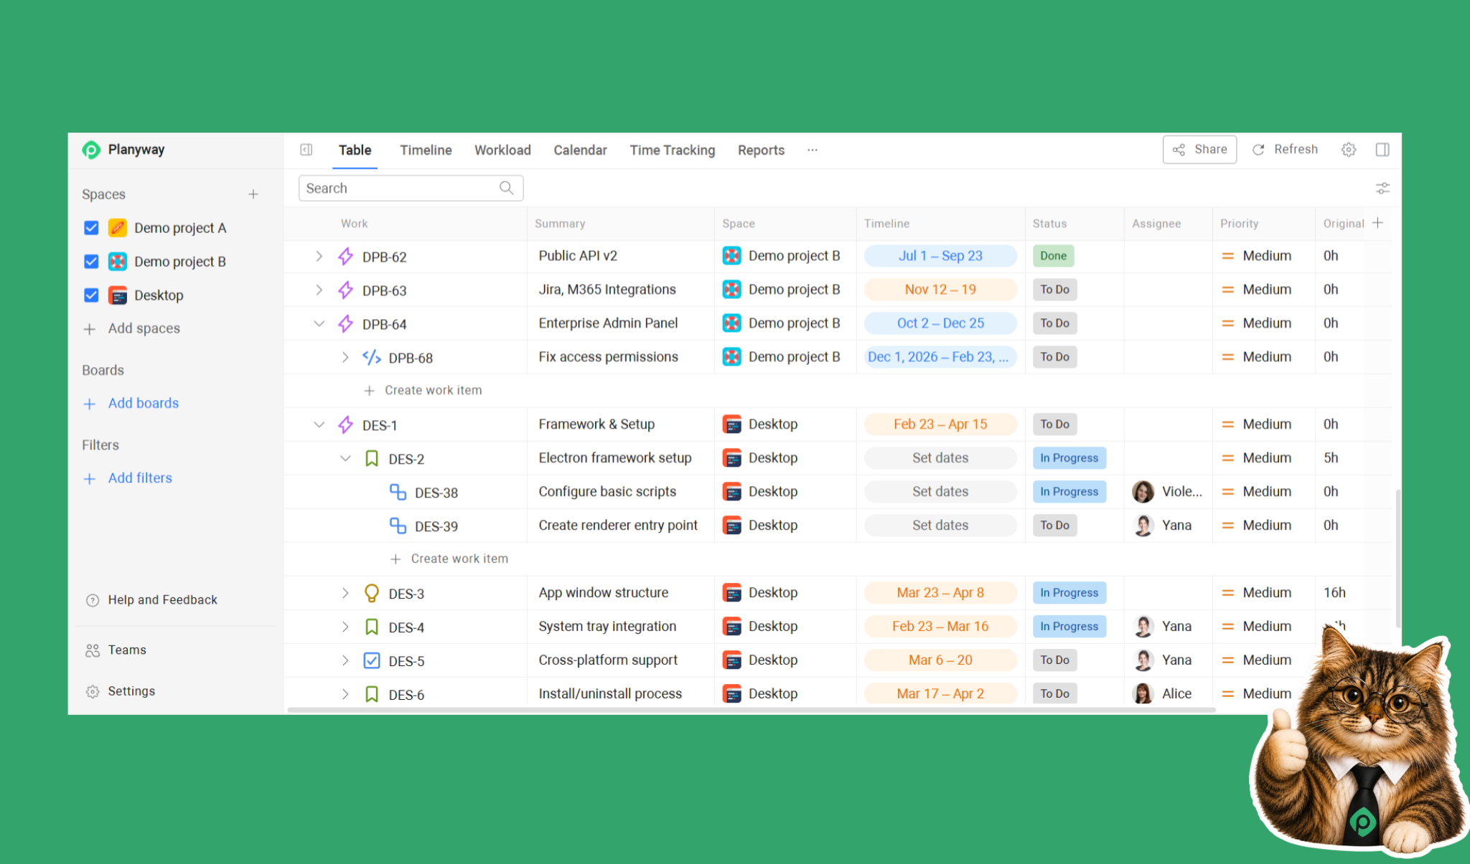1470x864 pixels.
Task: Click the DPB-62 epic lightning icon
Action: click(345, 256)
